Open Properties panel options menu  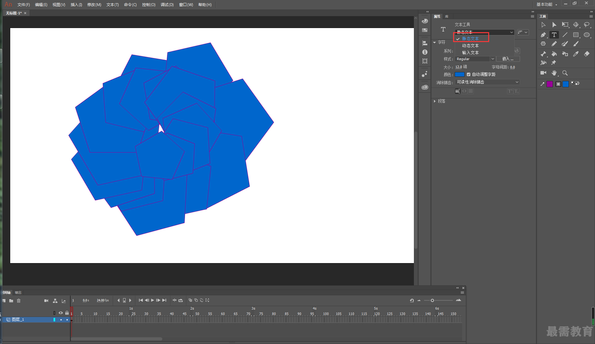(532, 16)
